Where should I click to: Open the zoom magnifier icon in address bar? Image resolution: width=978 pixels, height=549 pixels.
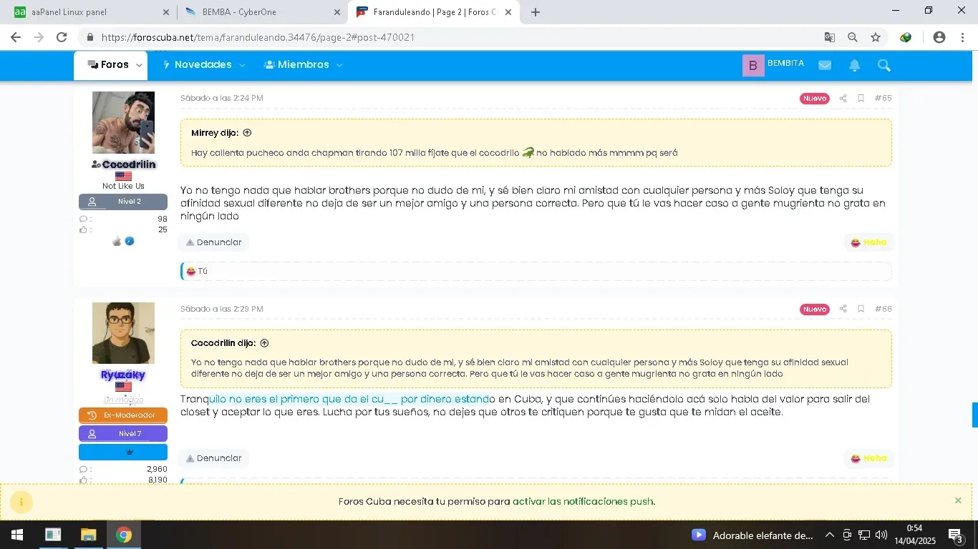(x=853, y=37)
